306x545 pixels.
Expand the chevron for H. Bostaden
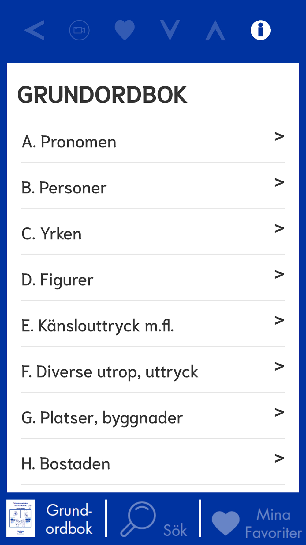[279, 458]
